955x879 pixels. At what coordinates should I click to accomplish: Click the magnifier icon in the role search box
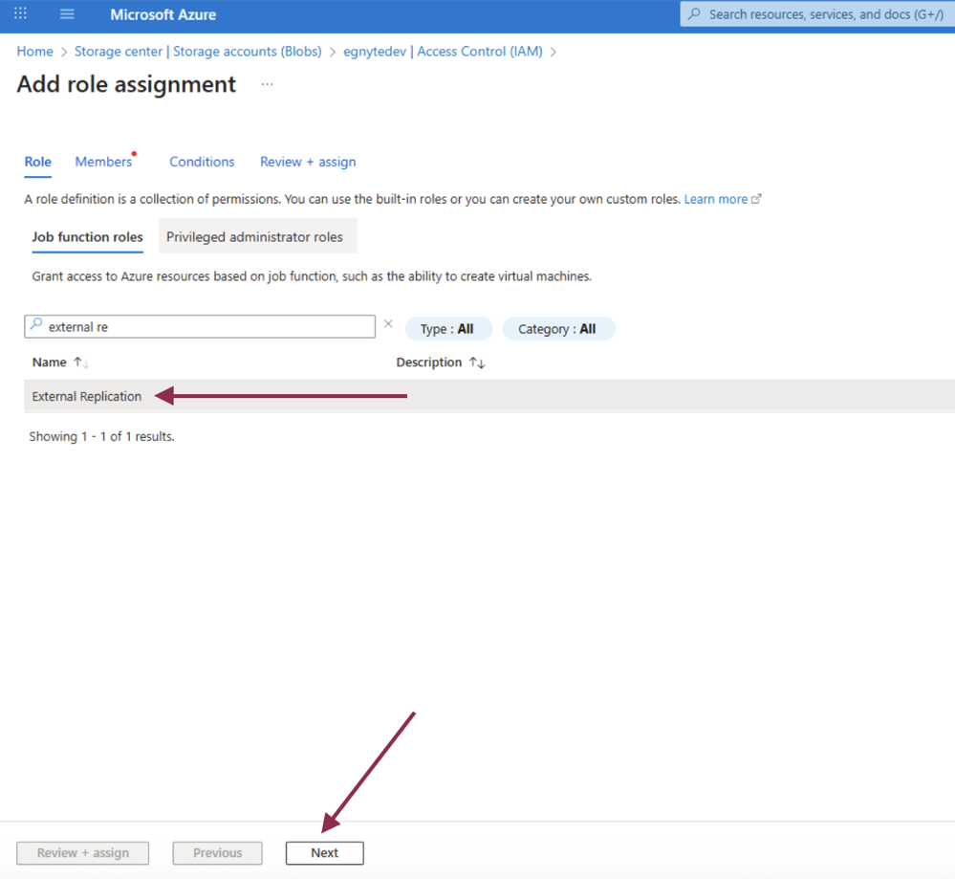point(38,325)
